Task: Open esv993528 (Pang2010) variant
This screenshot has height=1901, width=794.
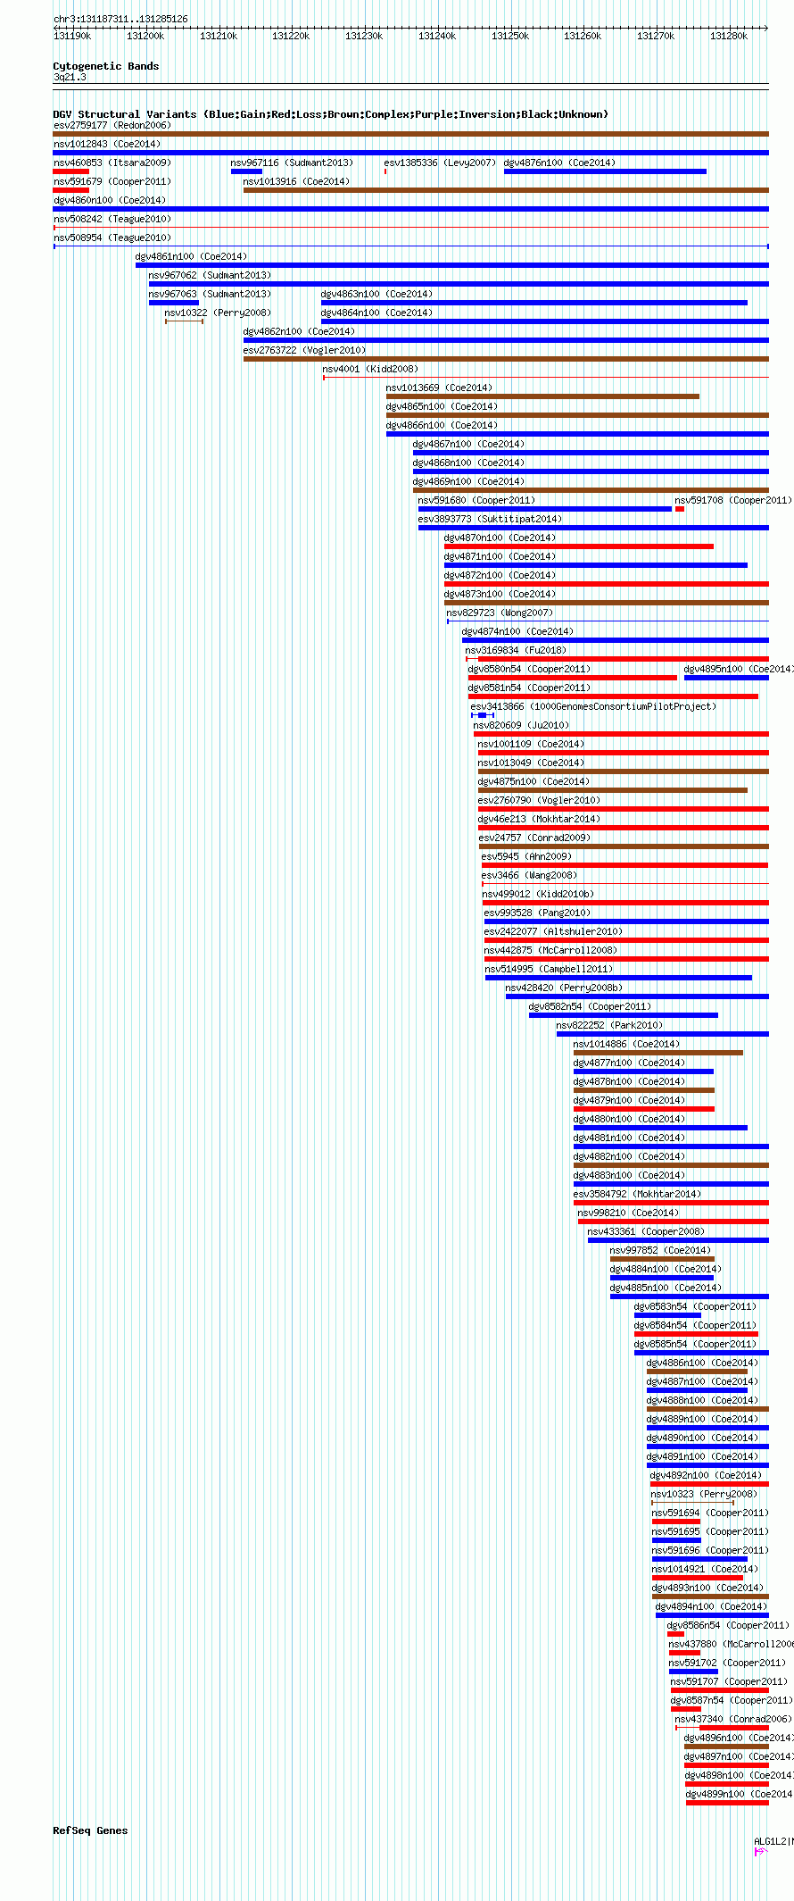Action: point(537,913)
